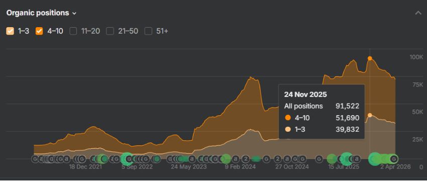427x186 pixels.
Task: Click the tooltip value '51,690'
Action: 347,118
